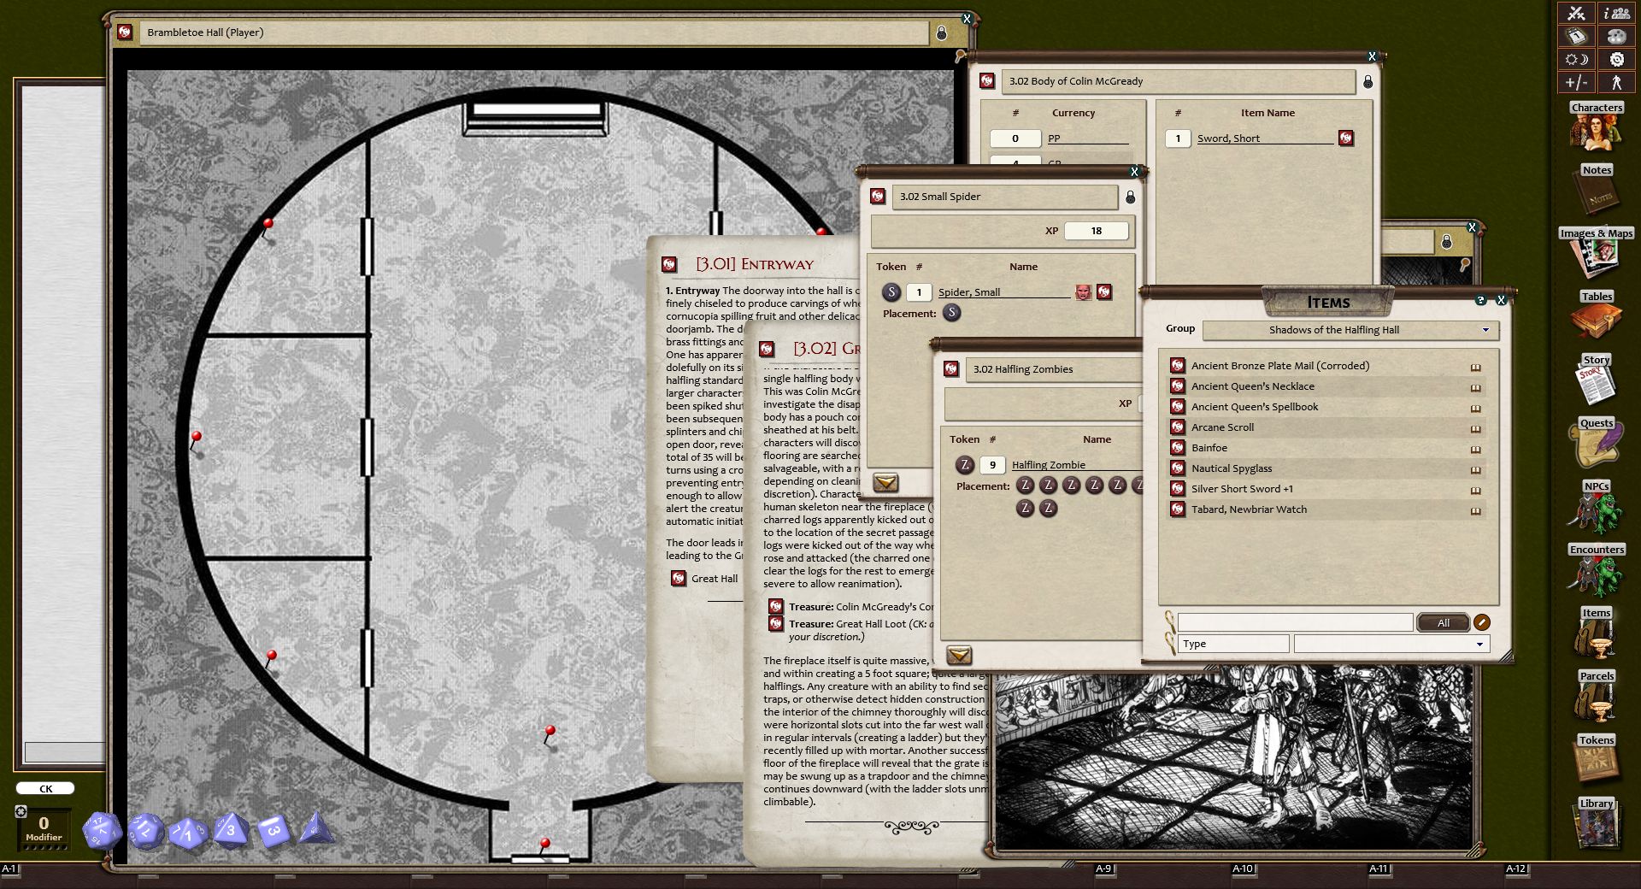This screenshot has height=889, width=1641.
Task: Toggle the lock on Brambletoe Hall map
Action: (x=941, y=32)
